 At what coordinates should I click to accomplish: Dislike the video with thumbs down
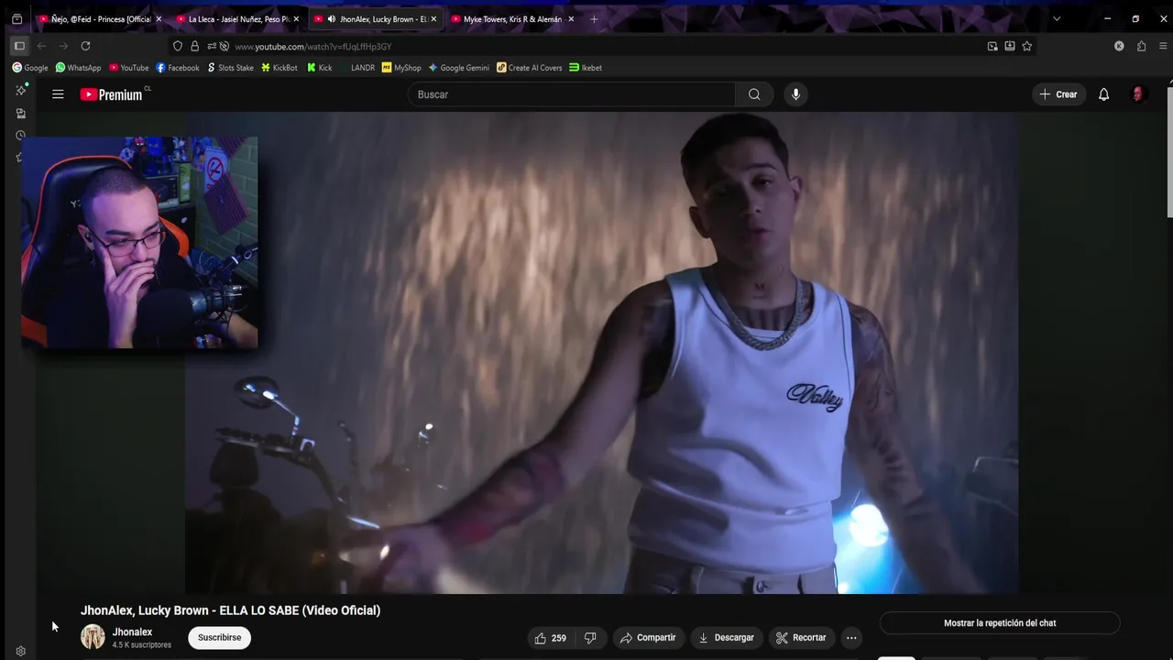[590, 638]
